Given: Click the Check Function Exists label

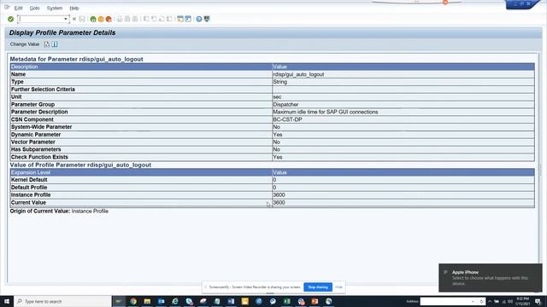Looking at the screenshot, I should pos(39,157).
